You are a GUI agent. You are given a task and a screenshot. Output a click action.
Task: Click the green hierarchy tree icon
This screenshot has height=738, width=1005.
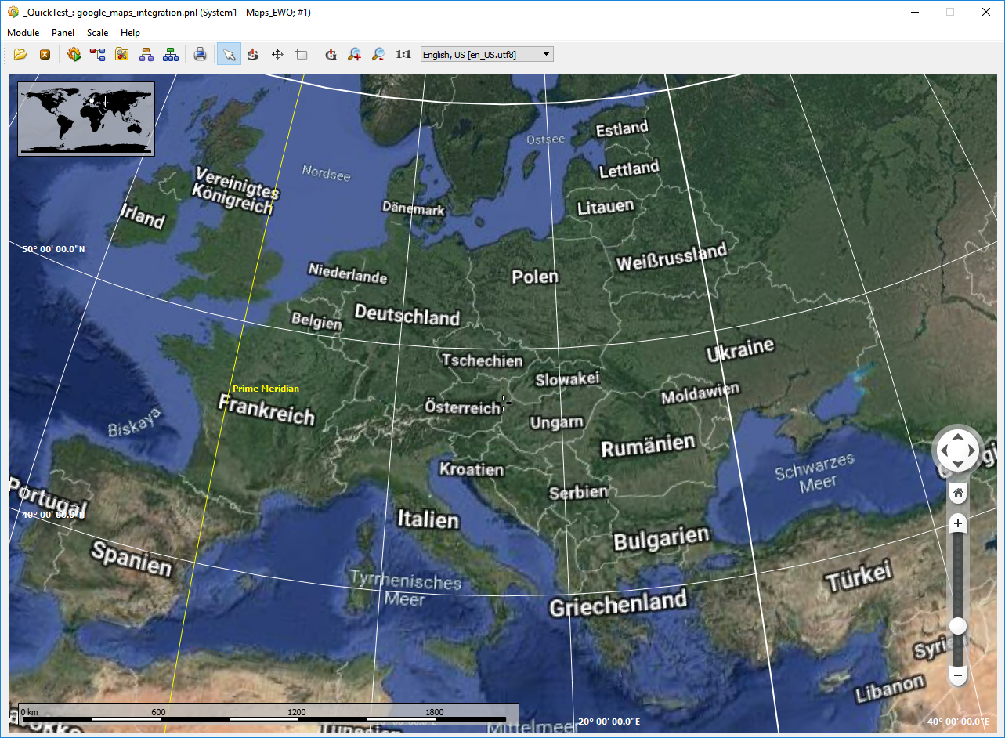point(170,54)
